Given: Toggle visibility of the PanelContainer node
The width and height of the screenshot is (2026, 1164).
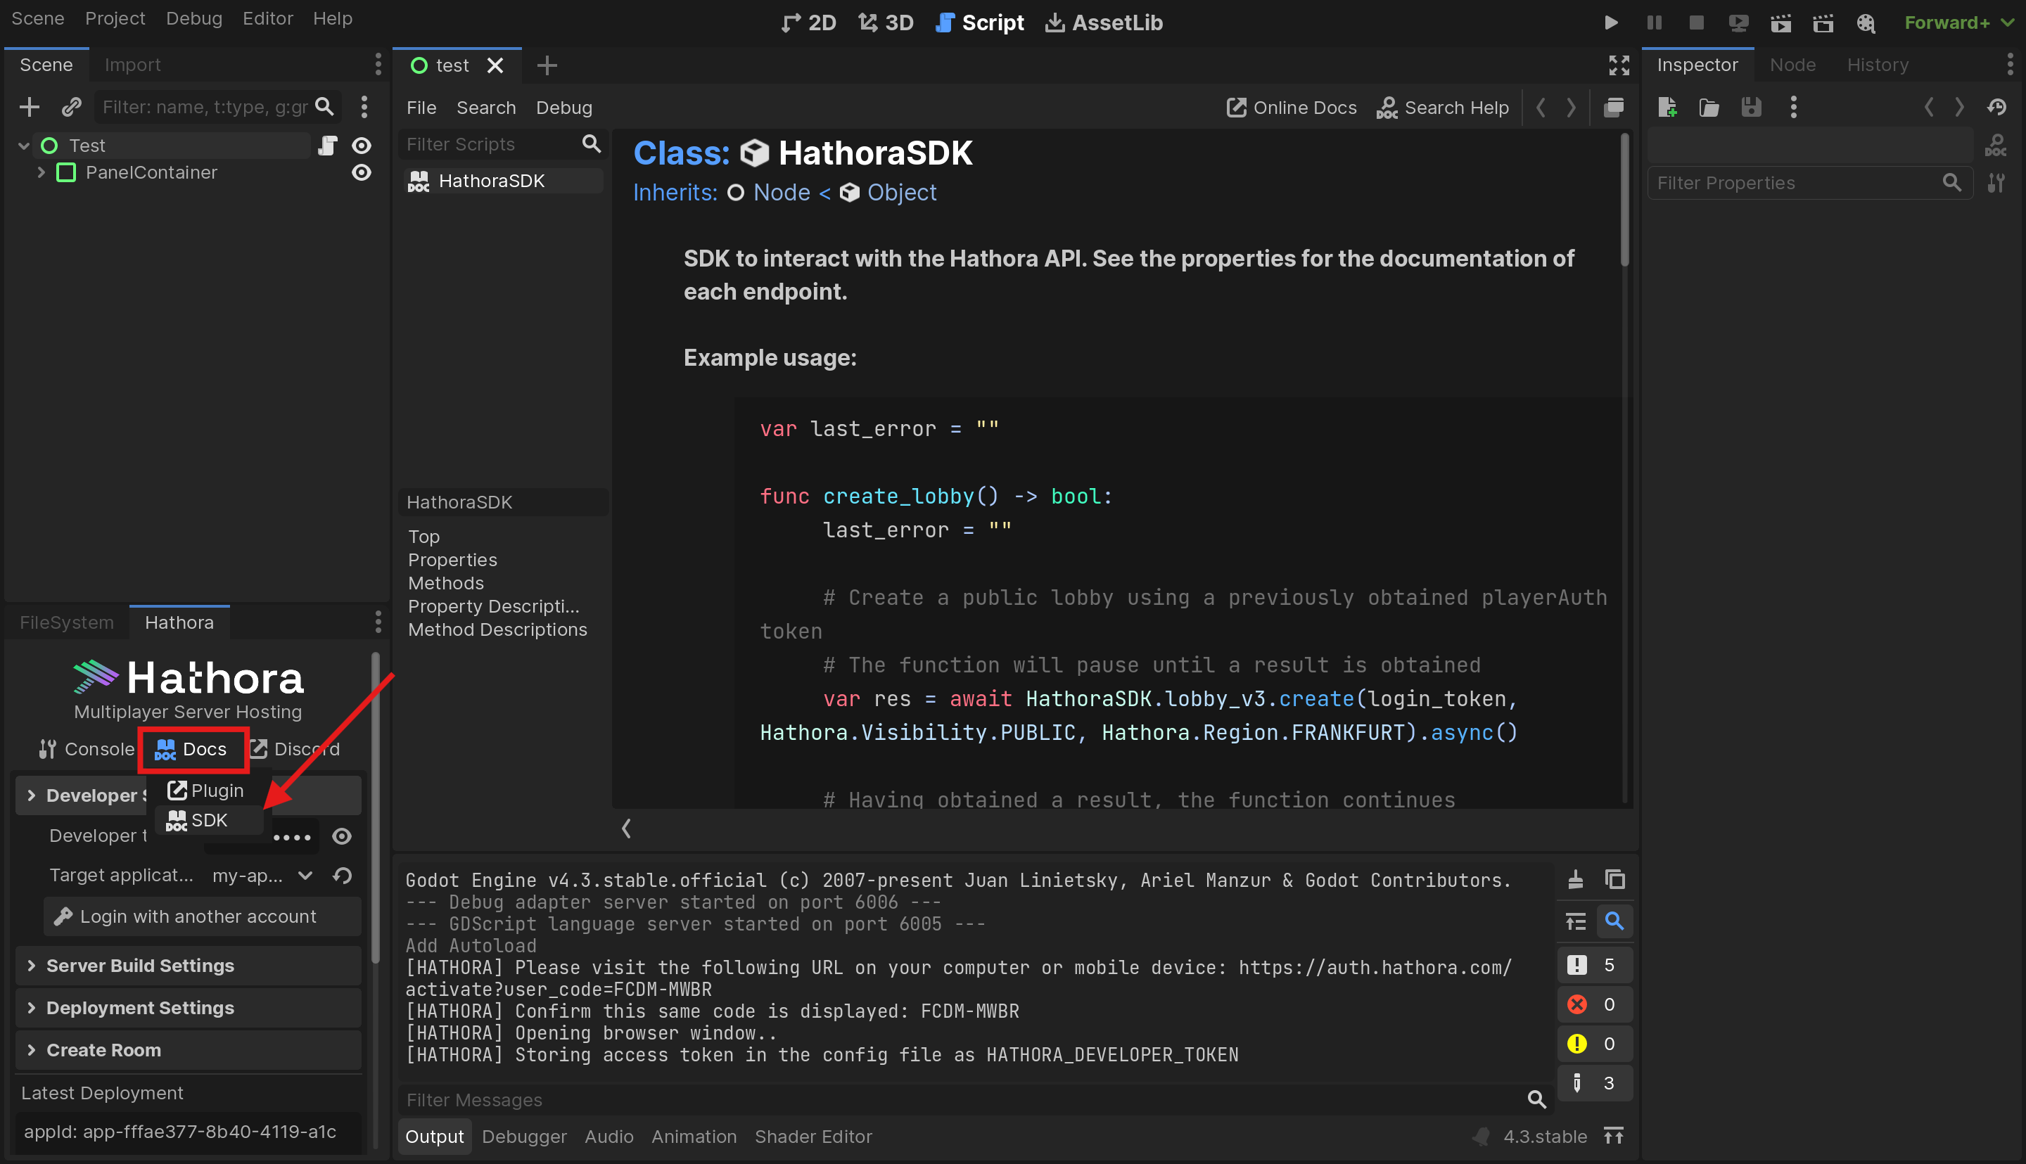Looking at the screenshot, I should point(362,173).
